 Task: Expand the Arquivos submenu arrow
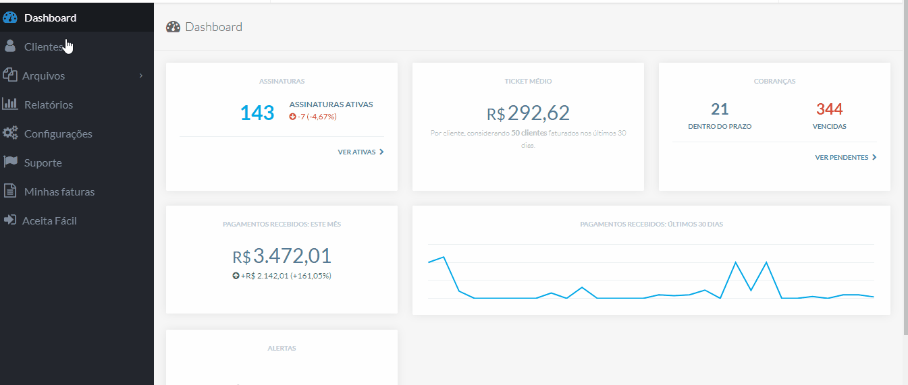coord(141,76)
